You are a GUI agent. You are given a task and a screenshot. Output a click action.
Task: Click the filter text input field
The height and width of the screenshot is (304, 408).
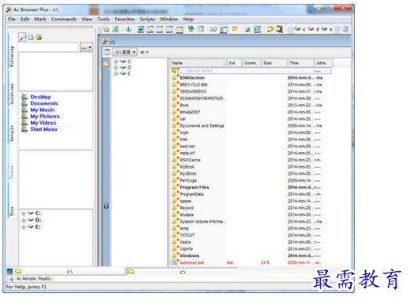click(49, 48)
